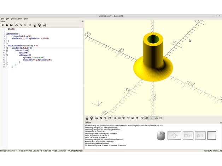
Task: Click 'Compile and preview finished' console line
Action: (x=97, y=143)
